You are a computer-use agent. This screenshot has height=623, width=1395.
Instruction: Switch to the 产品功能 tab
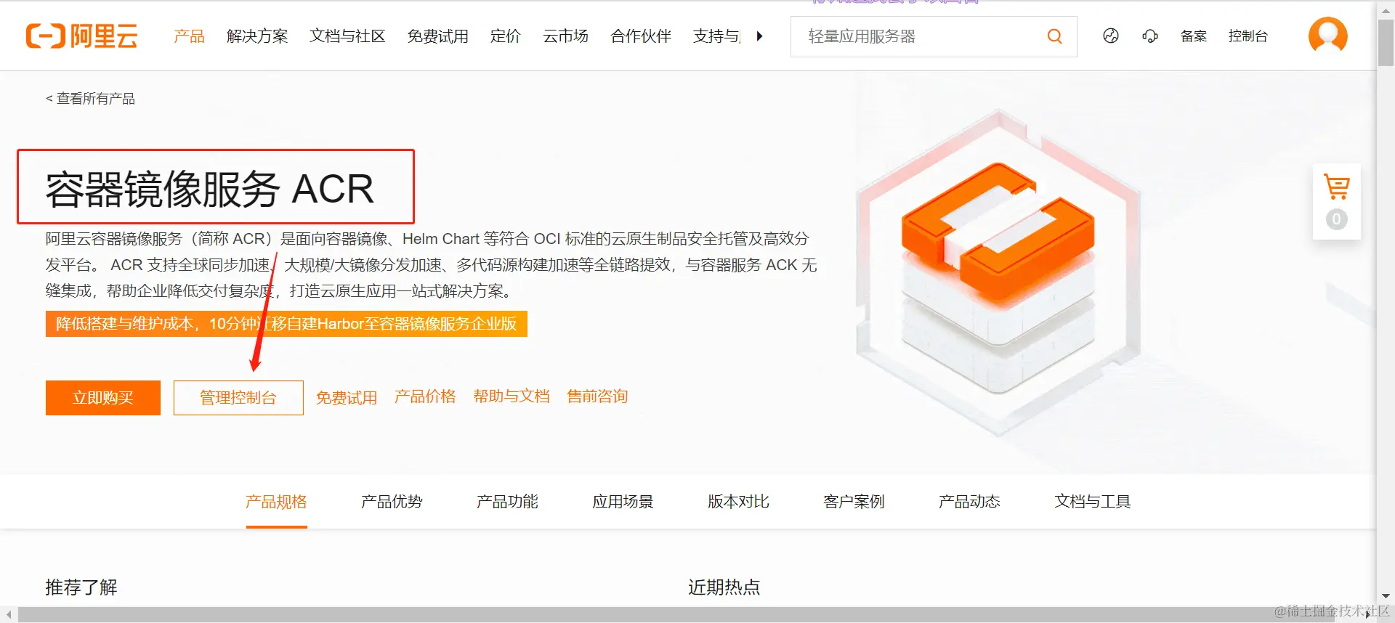(507, 501)
